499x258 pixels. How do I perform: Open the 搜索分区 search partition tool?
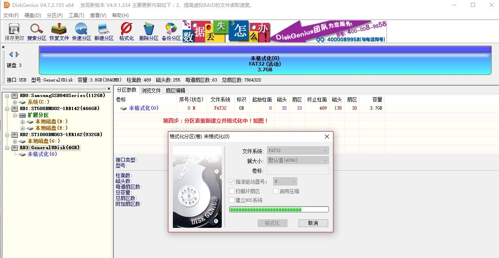tap(37, 32)
